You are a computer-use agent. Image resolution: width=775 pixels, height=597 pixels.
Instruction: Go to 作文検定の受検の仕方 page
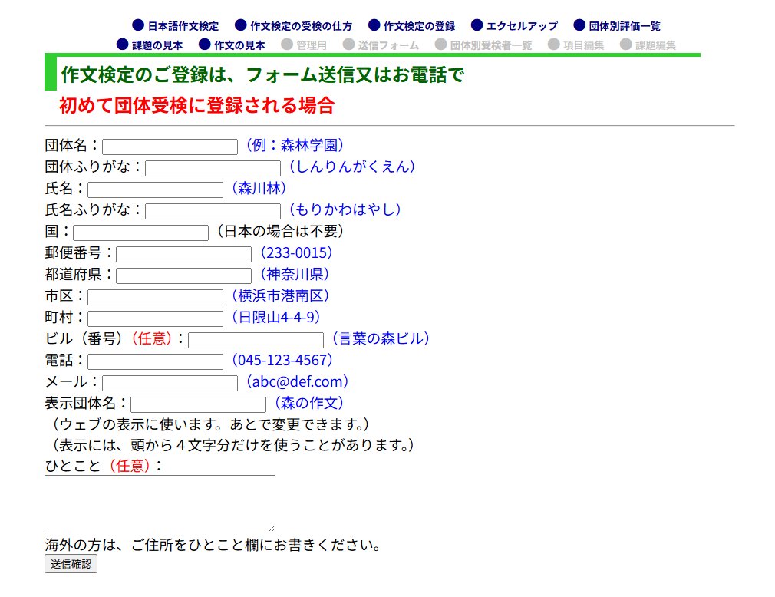(301, 26)
